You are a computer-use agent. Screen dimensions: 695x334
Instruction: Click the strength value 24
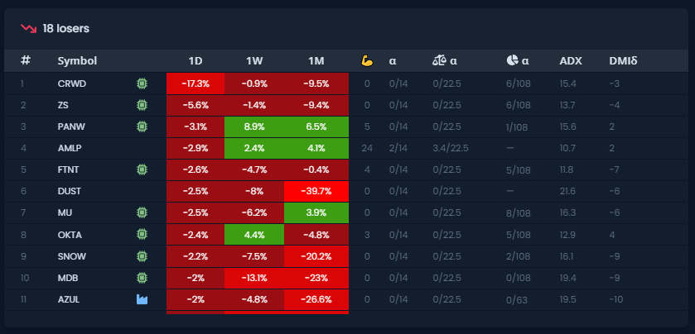(x=367, y=148)
